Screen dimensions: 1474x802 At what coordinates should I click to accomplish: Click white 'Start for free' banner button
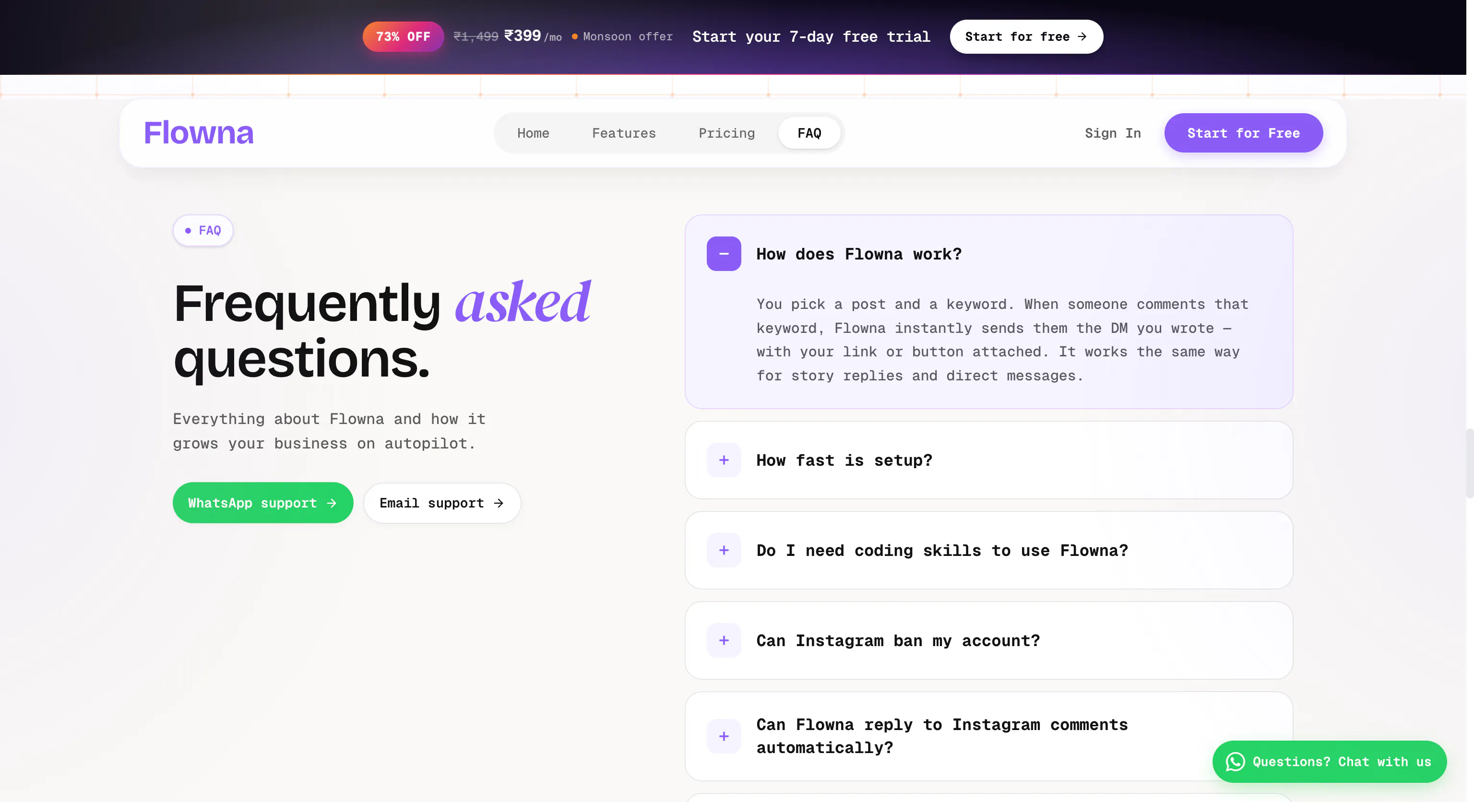click(1026, 36)
